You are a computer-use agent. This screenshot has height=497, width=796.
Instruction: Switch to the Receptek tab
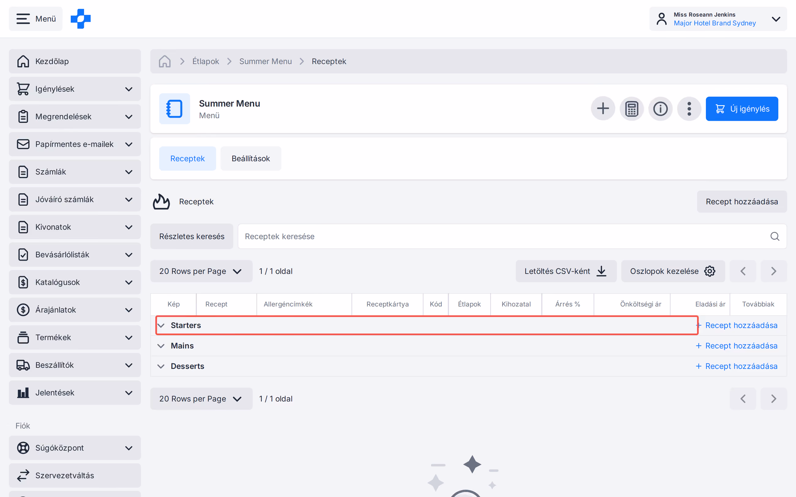point(187,158)
